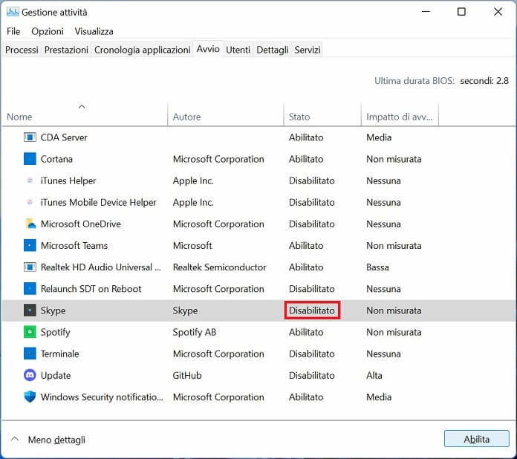517x459 pixels.
Task: Click the Skype app icon
Action: (30, 310)
